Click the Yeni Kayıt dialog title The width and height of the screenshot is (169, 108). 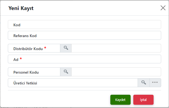click(x=21, y=8)
